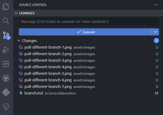Select pull-different-branch-7.png file
Screen dimensions: 163x115
(88, 86)
